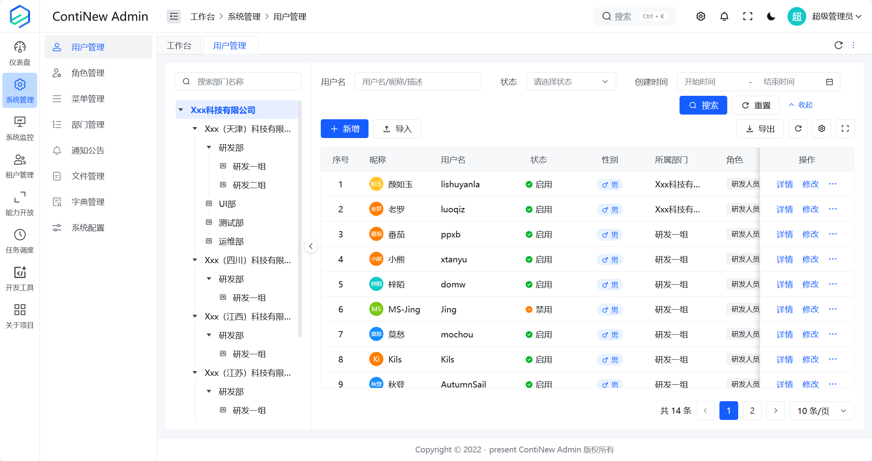Click 详情 link for lishuyanla
This screenshot has height=461, width=872.
tap(784, 184)
